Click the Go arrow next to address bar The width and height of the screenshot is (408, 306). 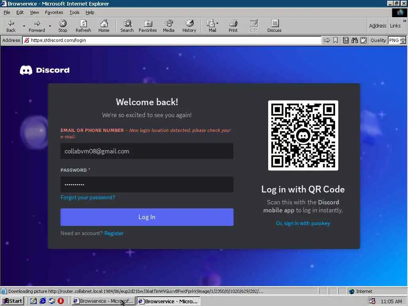pos(327,40)
